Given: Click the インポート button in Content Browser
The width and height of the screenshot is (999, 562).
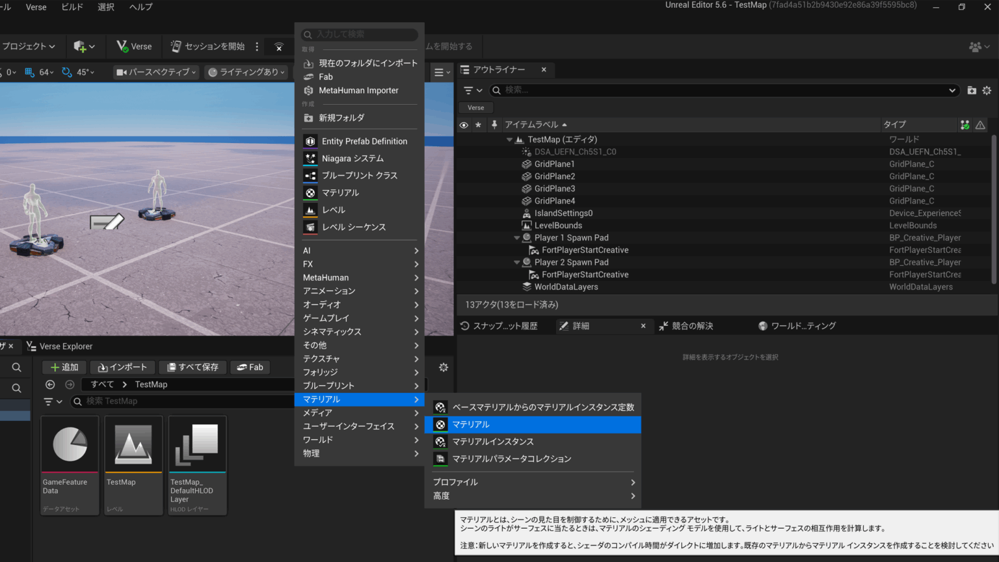Looking at the screenshot, I should point(122,367).
